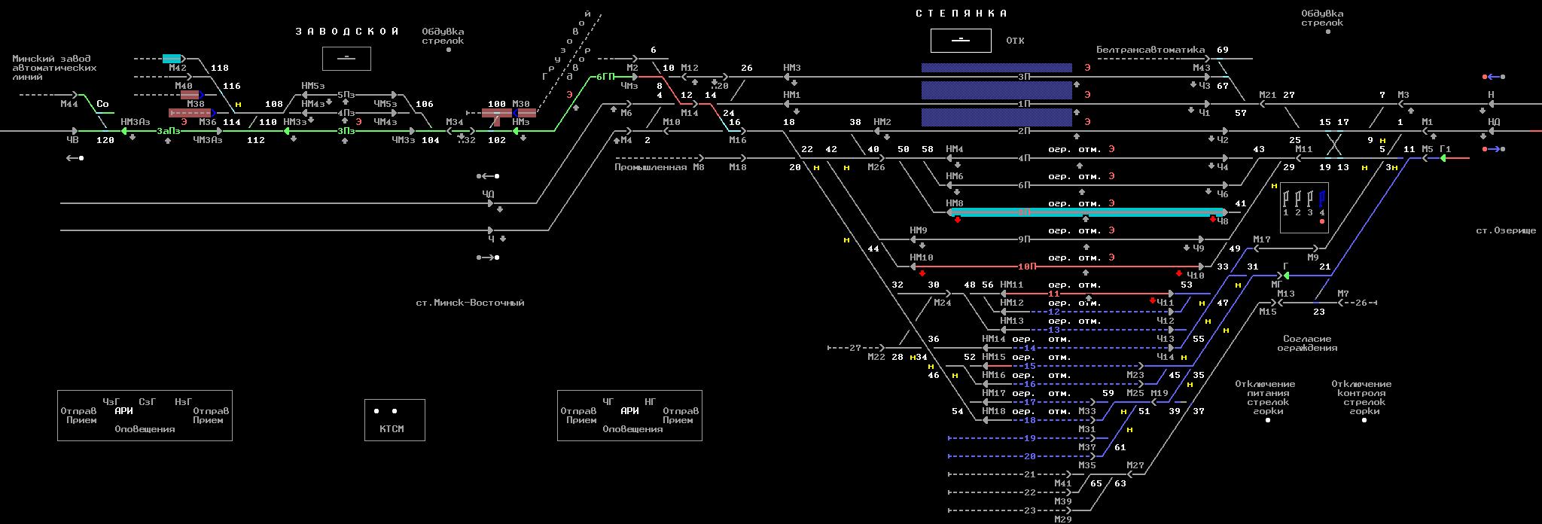Open the Заводской station status box
Image resolution: width=1542 pixels, height=524 pixels.
click(x=346, y=58)
